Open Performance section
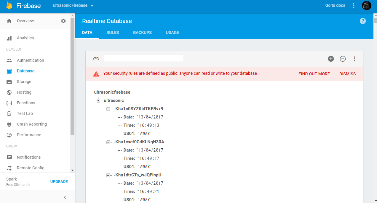The width and height of the screenshot is (377, 203). (29, 135)
